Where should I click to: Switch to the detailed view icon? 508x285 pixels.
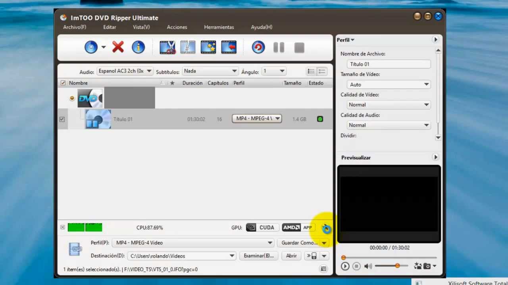[x=322, y=71]
